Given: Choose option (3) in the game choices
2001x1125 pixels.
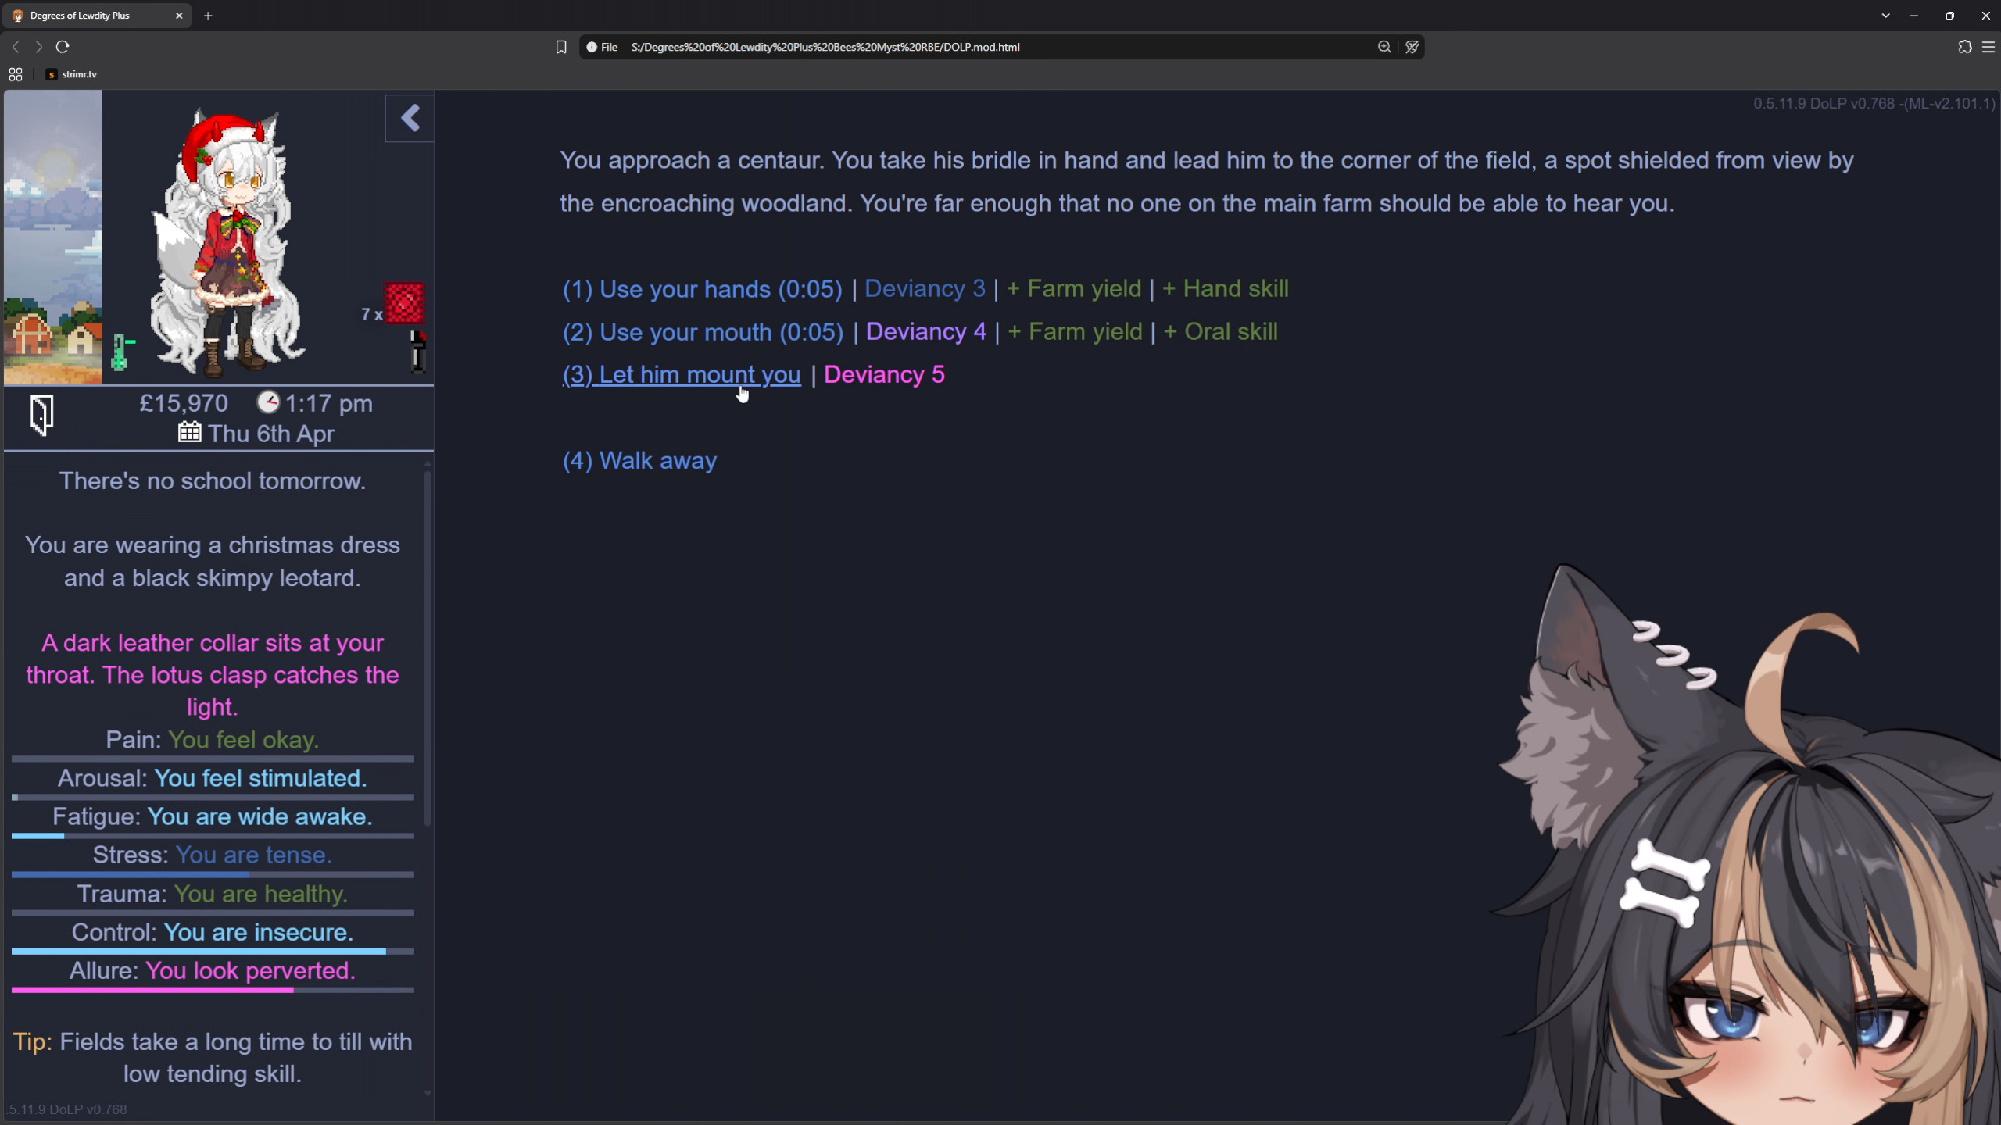Looking at the screenshot, I should (x=682, y=375).
